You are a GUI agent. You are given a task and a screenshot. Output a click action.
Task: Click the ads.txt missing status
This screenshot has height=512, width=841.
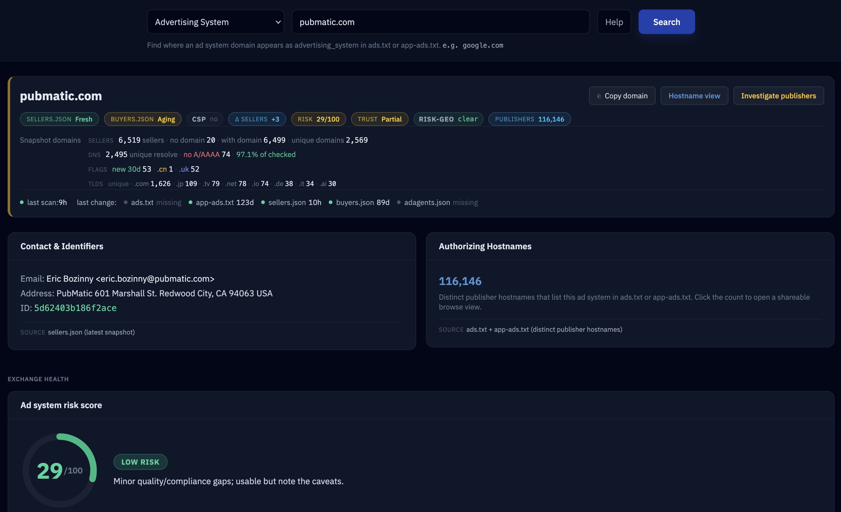(153, 203)
